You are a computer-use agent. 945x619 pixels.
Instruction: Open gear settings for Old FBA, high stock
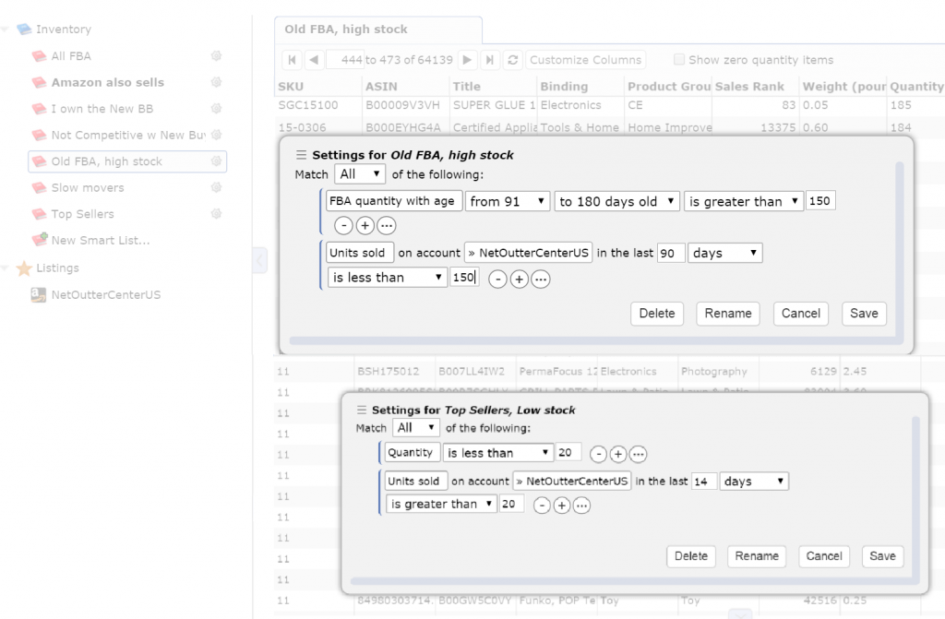click(x=216, y=161)
